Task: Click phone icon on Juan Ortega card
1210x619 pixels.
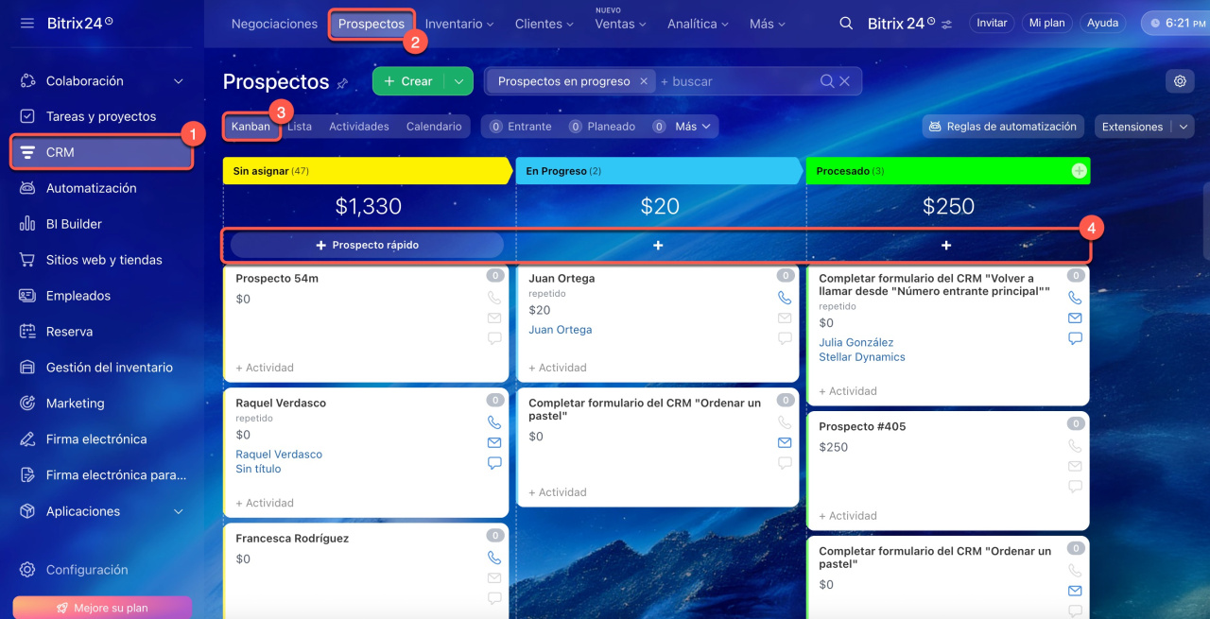Action: coord(785,298)
